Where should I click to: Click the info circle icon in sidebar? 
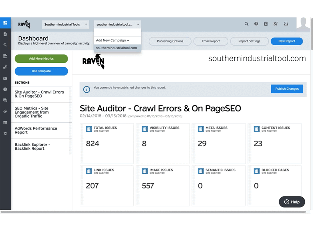(5, 89)
